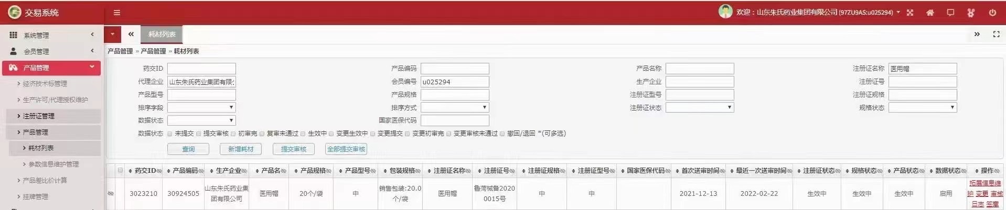Toggle the hamburger sidebar menu icon
This screenshot has height=210, width=1006.
[117, 13]
